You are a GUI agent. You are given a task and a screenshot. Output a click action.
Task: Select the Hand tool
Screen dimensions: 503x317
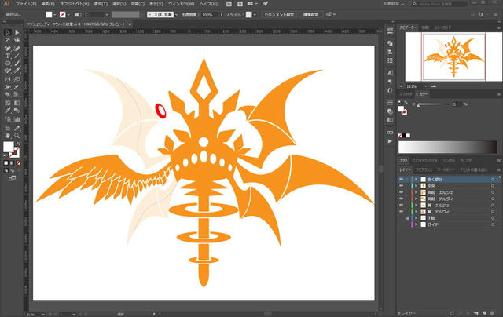coord(8,136)
